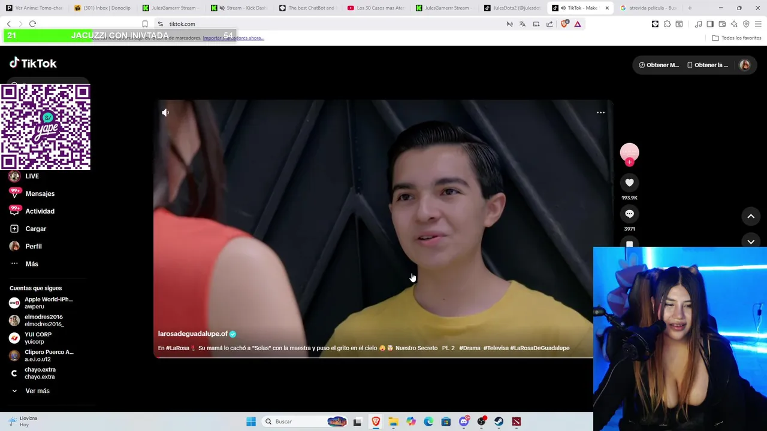Go back in the browser
The height and width of the screenshot is (431, 767).
(x=8, y=24)
